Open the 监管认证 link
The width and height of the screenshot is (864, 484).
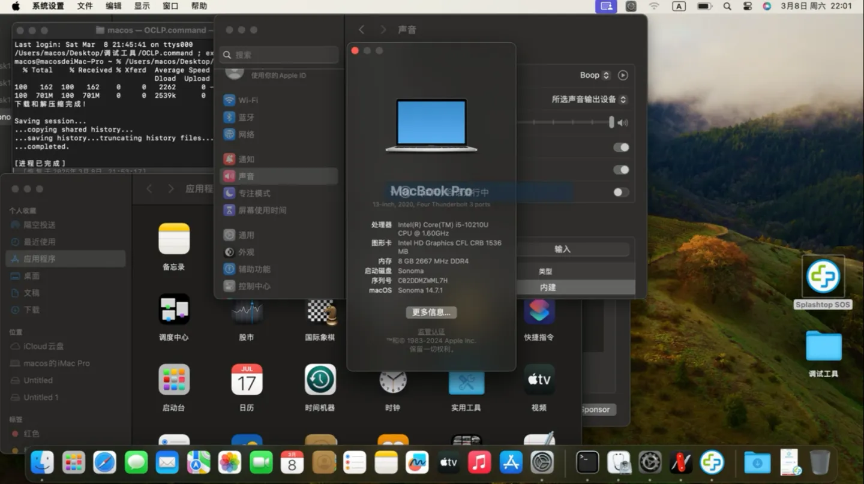(431, 331)
